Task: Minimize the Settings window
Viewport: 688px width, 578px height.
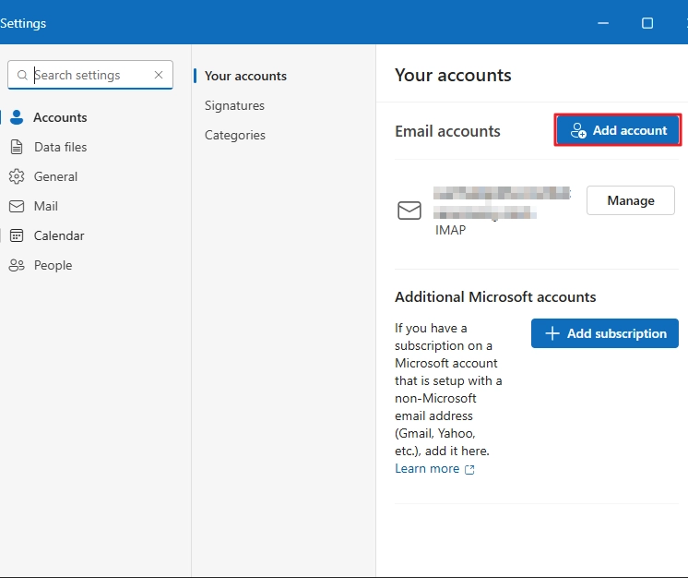Action: coord(603,23)
